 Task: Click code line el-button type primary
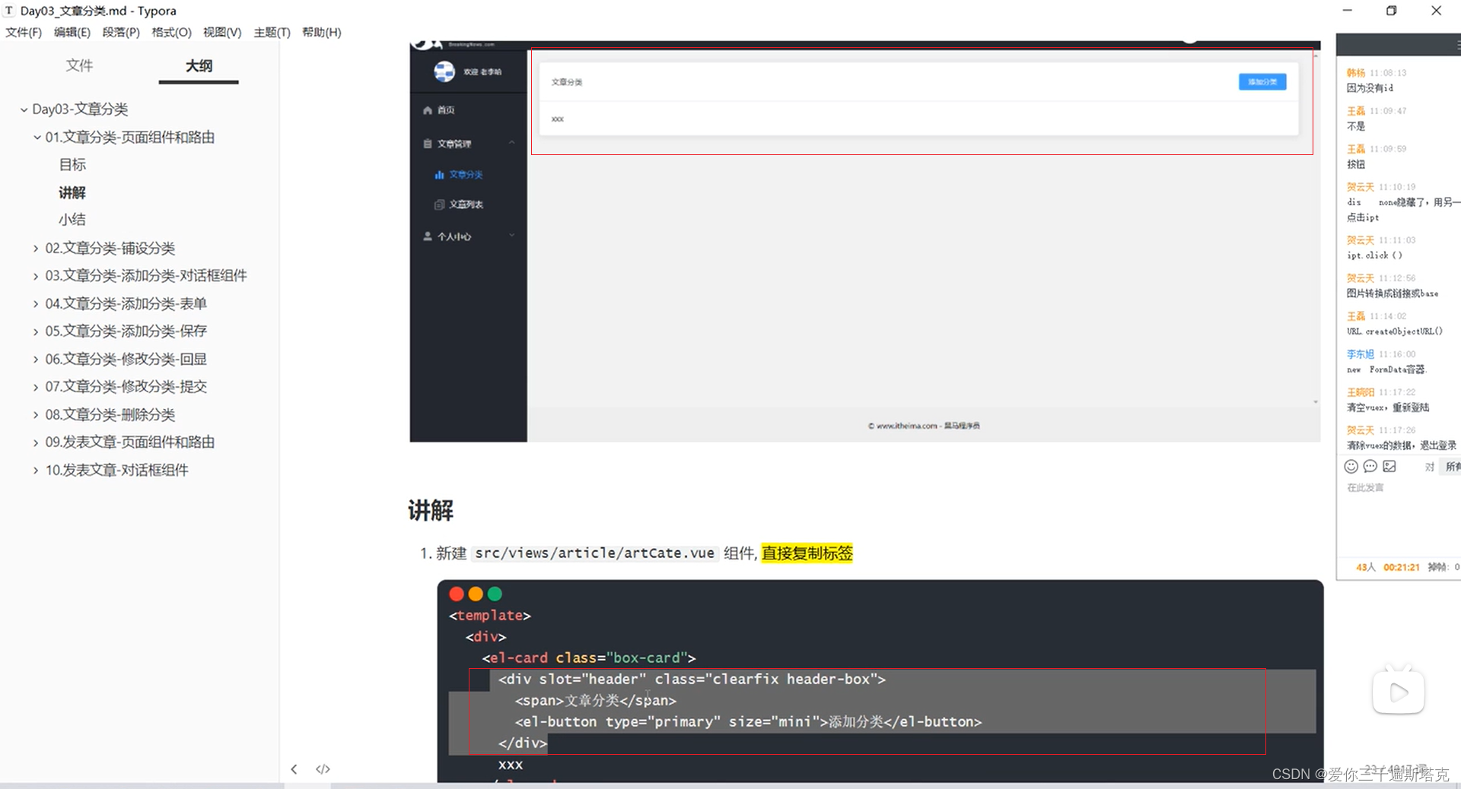(x=748, y=722)
